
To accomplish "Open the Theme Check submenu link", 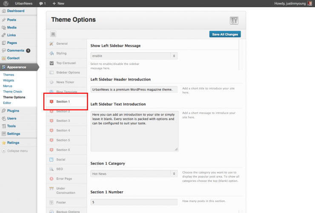I will coord(12,92).
